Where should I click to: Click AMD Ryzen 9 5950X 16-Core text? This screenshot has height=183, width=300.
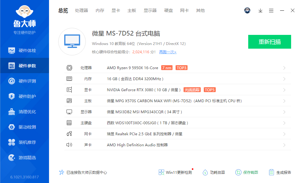point(133,68)
